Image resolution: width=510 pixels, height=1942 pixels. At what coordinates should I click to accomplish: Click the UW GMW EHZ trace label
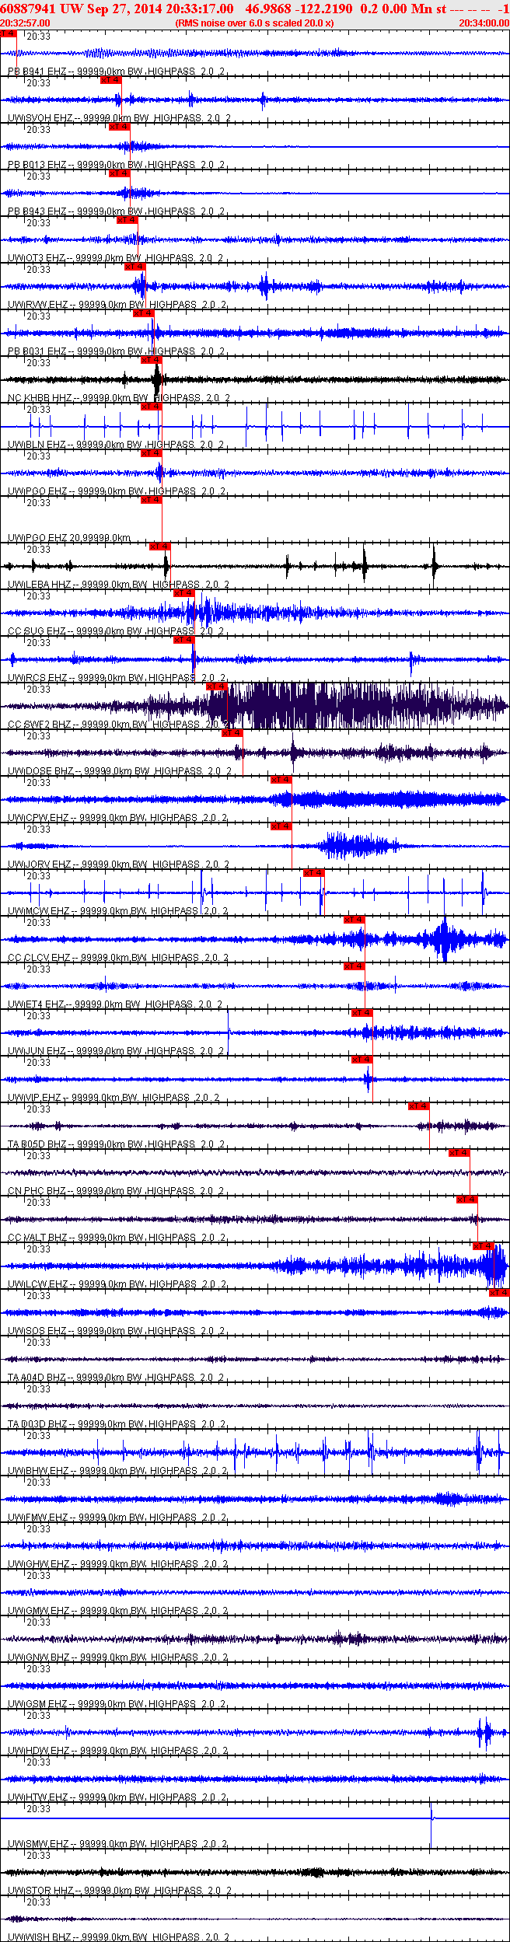click(x=119, y=1611)
